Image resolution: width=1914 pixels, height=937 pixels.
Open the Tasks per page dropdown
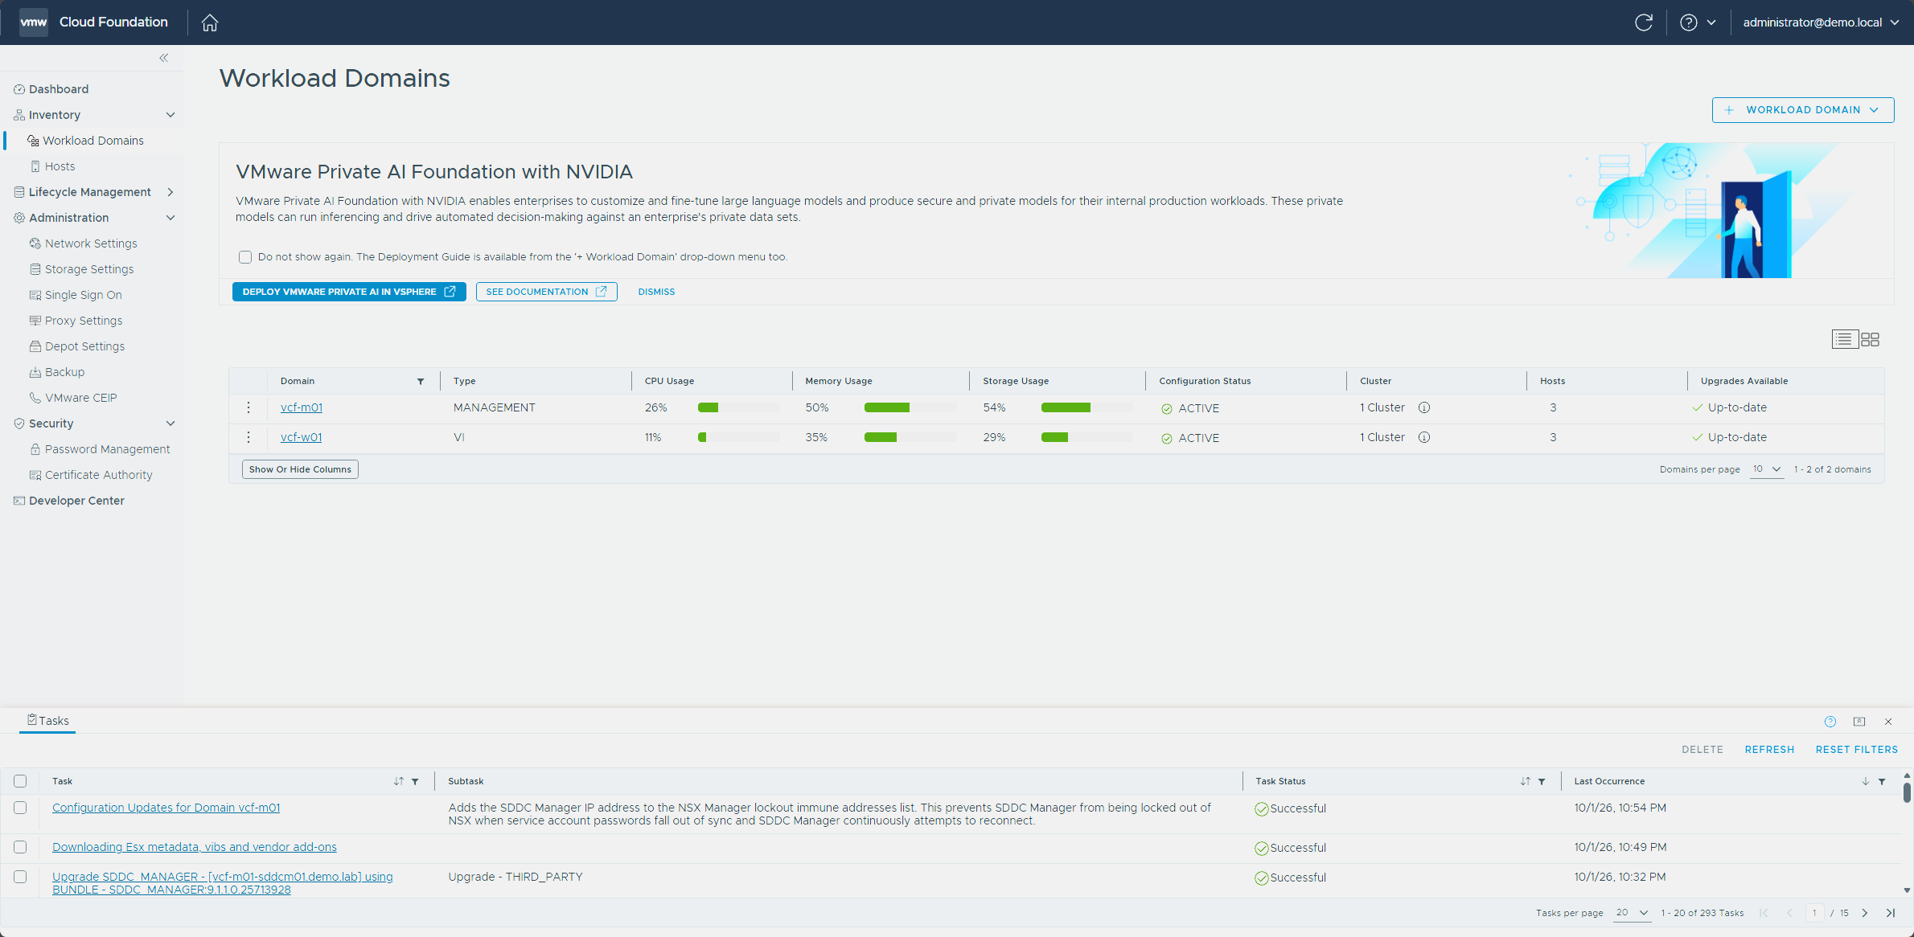[x=1633, y=913]
